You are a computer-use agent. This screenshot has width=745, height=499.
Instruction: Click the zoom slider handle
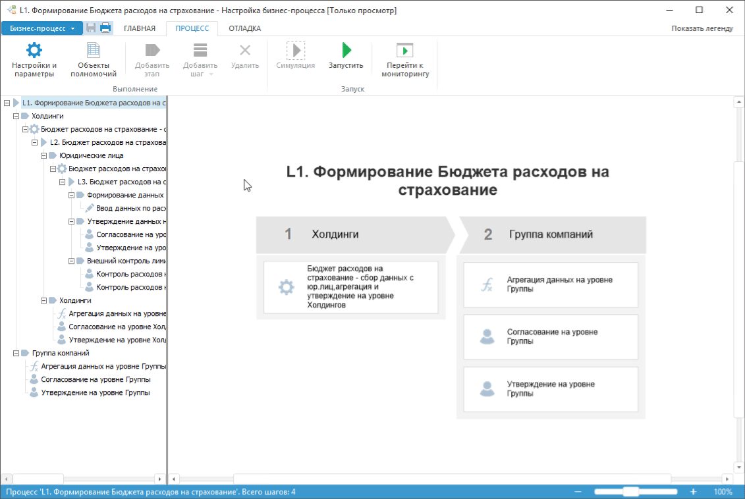tap(631, 492)
